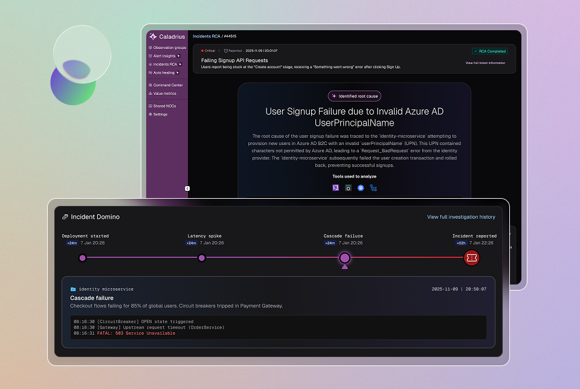Click the identity microservice folder icon
This screenshot has width=580, height=389.
(x=73, y=289)
